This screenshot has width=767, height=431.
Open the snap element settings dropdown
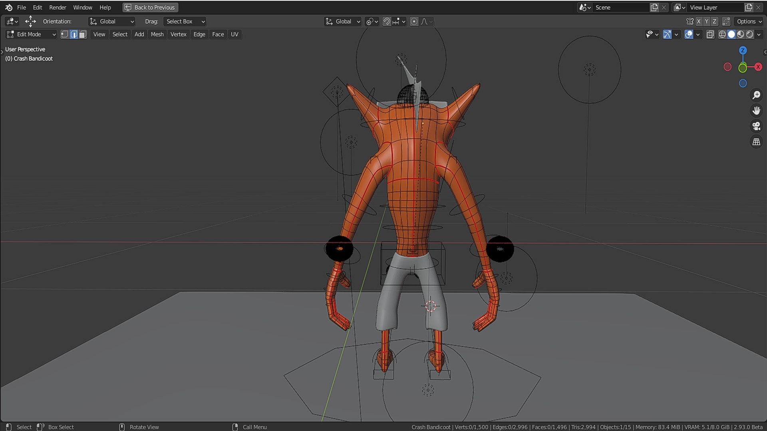pyautogui.click(x=399, y=22)
